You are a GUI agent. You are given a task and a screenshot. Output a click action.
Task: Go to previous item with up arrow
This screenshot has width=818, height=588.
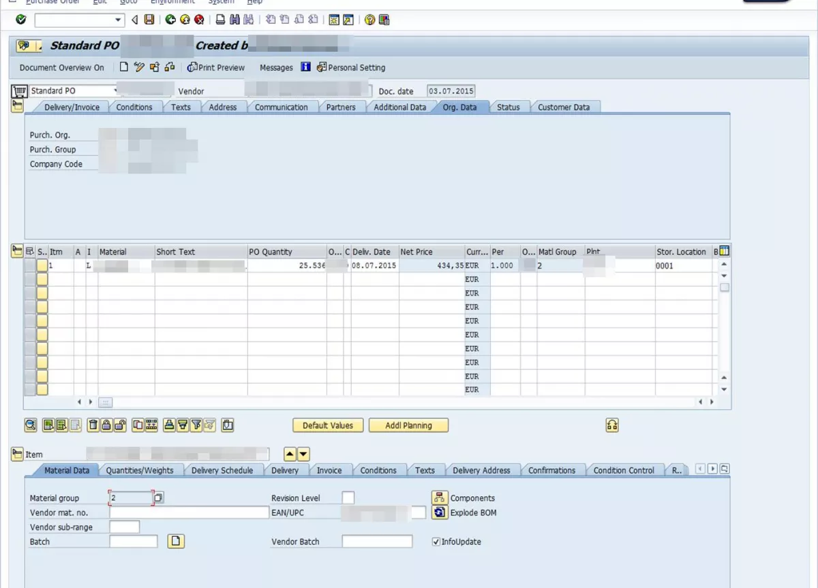[290, 454]
